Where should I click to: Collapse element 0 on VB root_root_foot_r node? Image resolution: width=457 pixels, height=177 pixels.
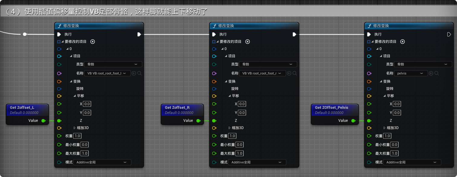click(222, 49)
